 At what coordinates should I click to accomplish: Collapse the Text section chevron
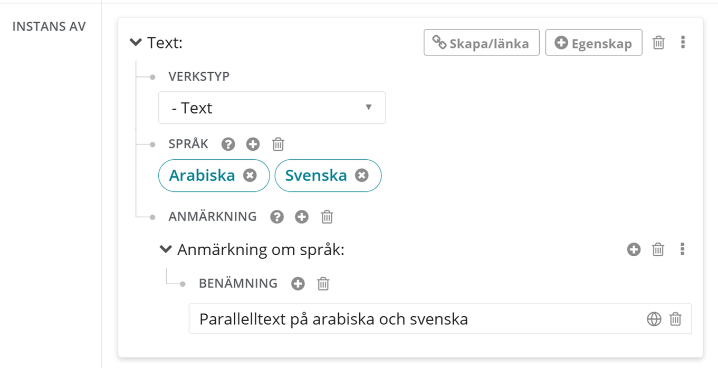point(136,43)
